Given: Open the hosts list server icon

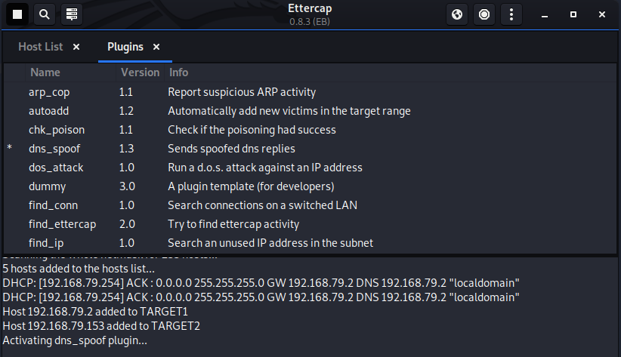Looking at the screenshot, I should pyautogui.click(x=71, y=14).
